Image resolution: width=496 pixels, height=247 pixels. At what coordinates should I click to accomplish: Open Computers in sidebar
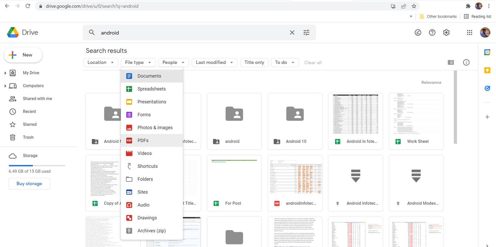[x=33, y=86]
